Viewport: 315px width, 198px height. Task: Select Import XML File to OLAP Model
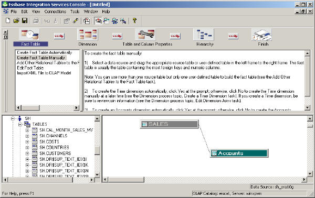pyautogui.click(x=44, y=73)
